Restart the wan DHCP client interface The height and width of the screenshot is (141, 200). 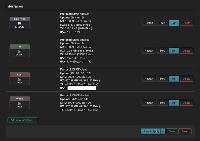point(149,79)
